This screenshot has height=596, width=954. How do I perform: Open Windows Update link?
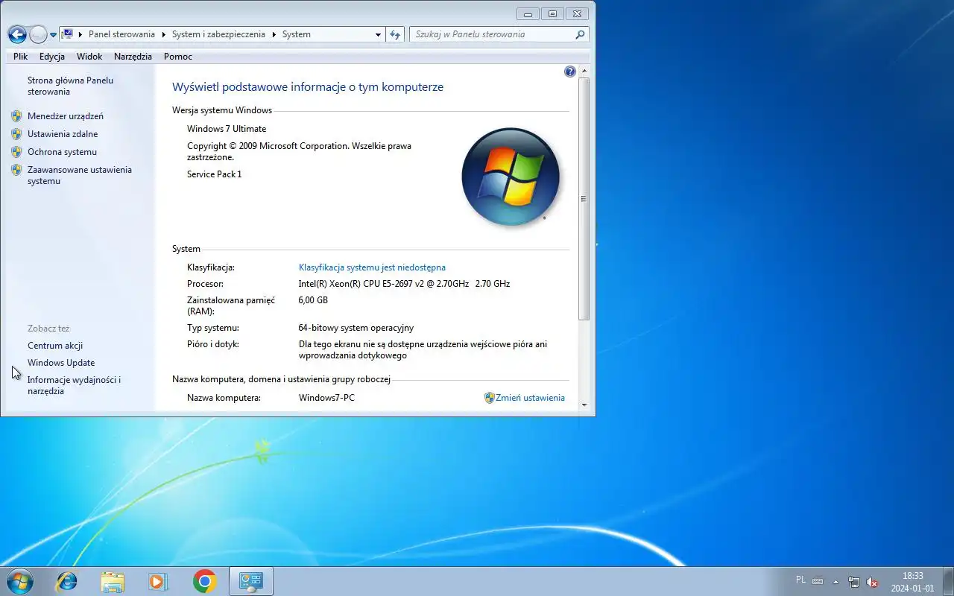(61, 363)
